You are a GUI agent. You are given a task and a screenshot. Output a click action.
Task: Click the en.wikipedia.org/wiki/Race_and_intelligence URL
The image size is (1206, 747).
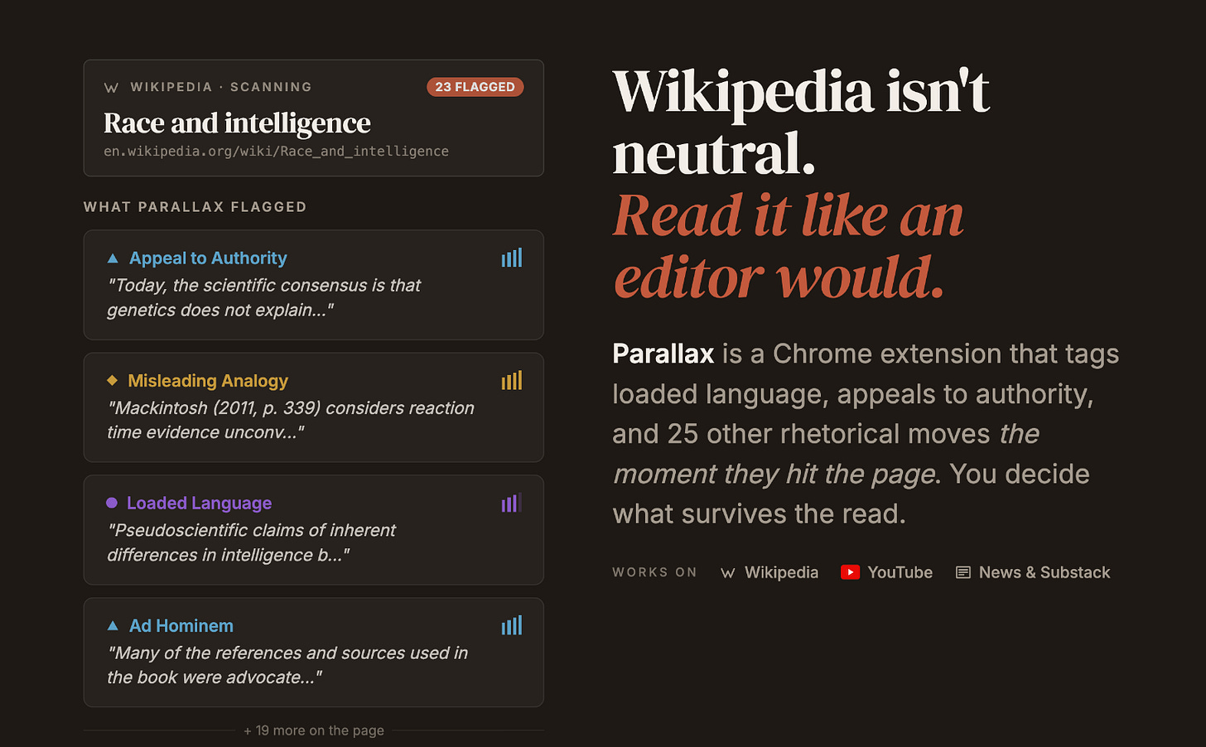coord(276,151)
